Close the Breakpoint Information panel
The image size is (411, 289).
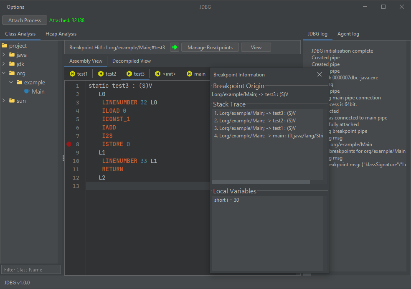(x=320, y=74)
